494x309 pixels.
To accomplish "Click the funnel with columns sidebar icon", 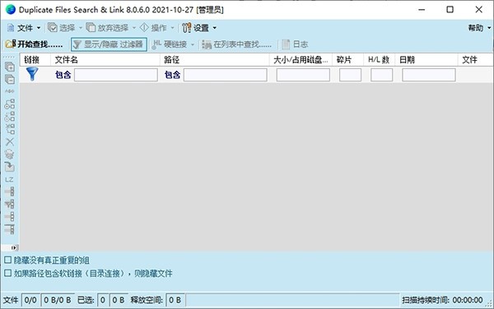I will (9, 204).
